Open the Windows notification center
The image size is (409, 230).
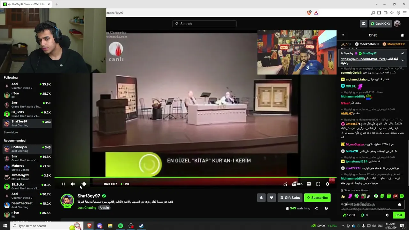pyautogui.click(x=402, y=226)
